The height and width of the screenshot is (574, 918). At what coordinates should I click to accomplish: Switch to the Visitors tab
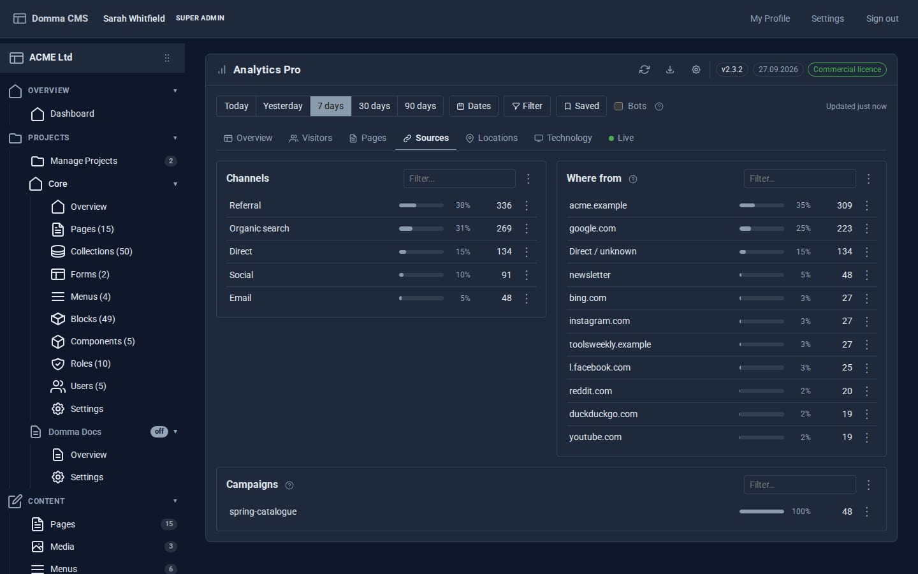(311, 138)
